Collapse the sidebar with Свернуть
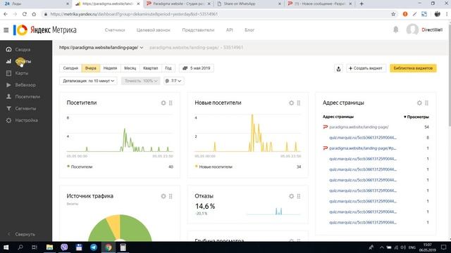The width and height of the screenshot is (451, 253). (25, 234)
